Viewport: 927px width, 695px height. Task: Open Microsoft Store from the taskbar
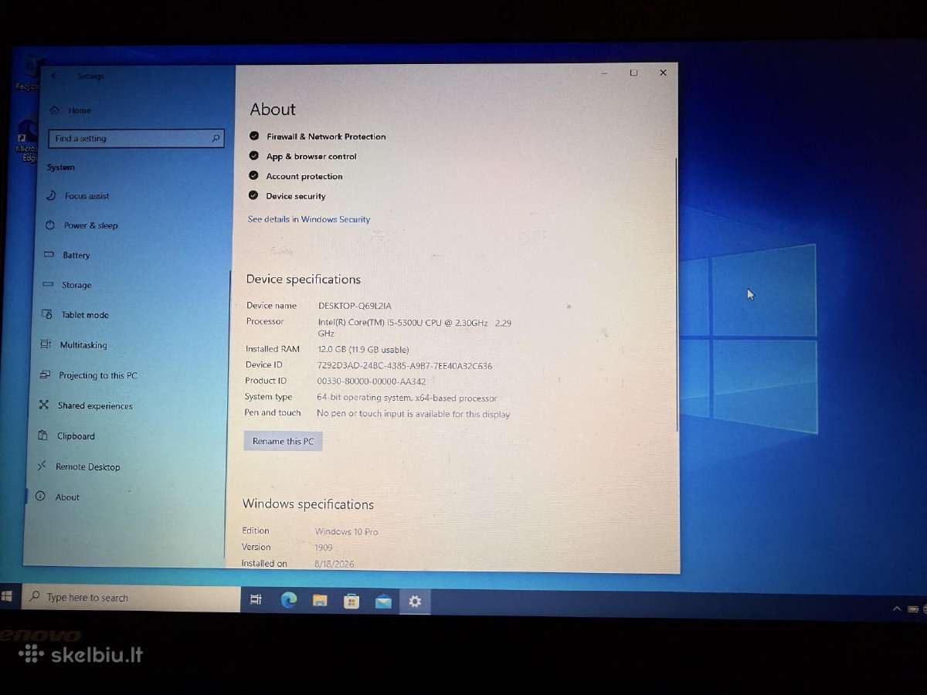[x=351, y=601]
